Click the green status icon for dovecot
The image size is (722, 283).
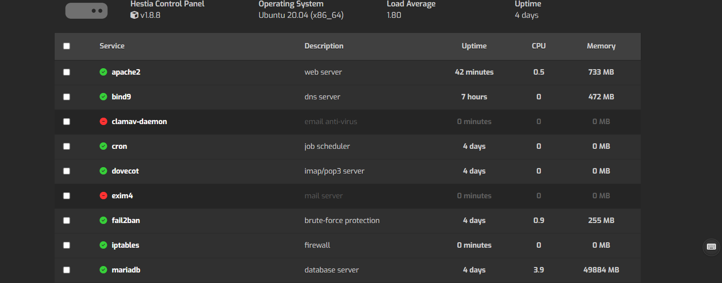coord(103,171)
